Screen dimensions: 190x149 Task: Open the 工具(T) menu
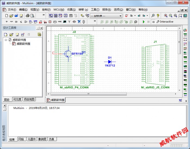95,10
